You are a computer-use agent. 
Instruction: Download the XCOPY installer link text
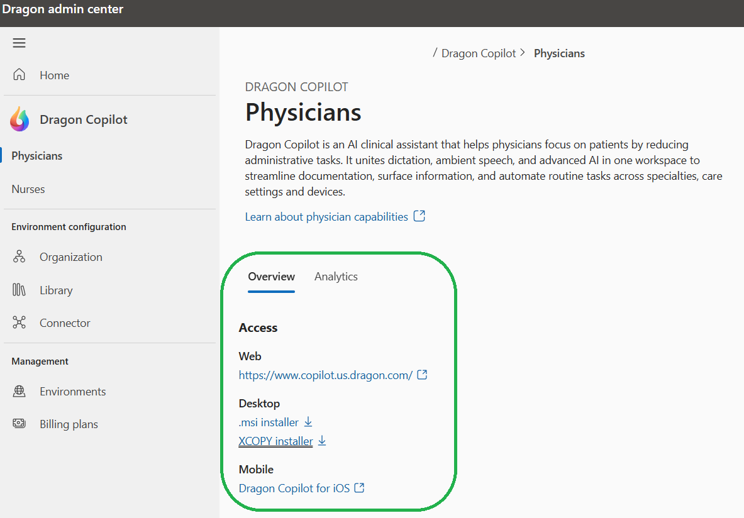point(275,441)
